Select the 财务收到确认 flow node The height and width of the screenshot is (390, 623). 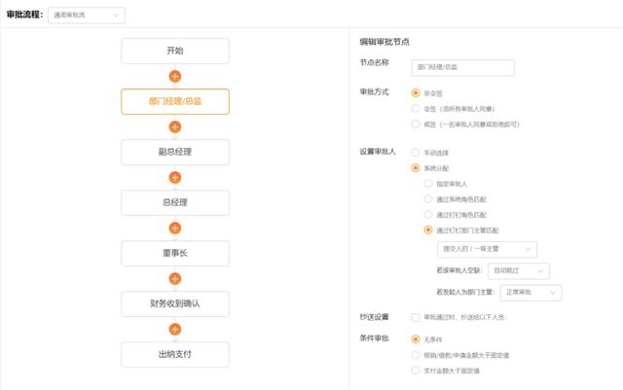pyautogui.click(x=175, y=303)
